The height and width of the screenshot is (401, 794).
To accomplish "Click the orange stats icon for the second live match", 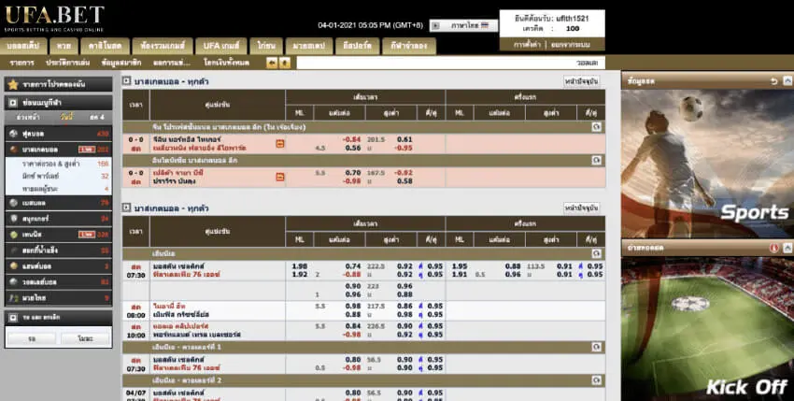I will point(279,173).
